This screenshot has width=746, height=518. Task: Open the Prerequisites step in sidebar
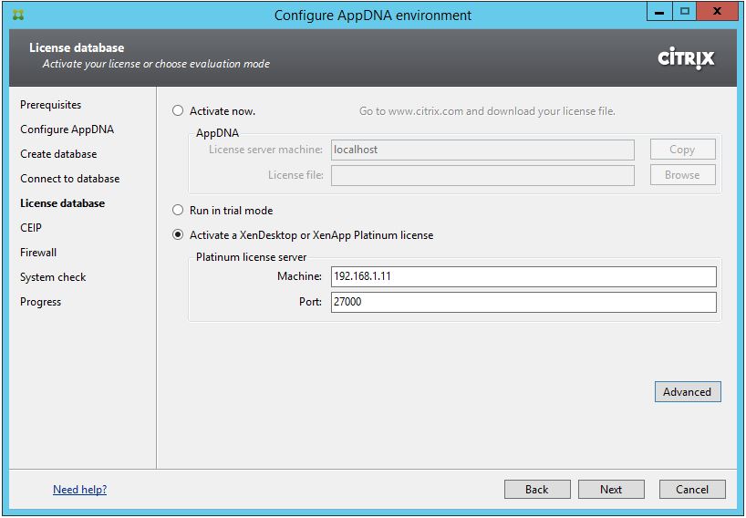(x=50, y=105)
